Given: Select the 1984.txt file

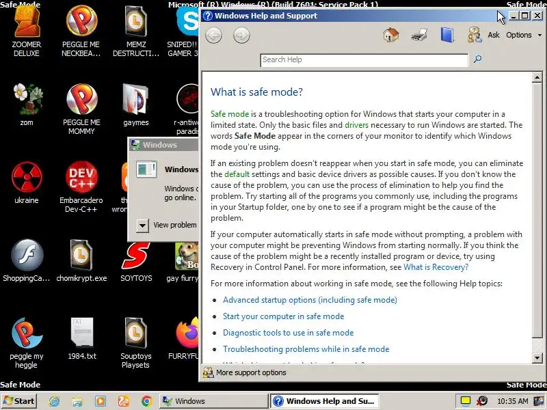Looking at the screenshot, I should click(82, 339).
